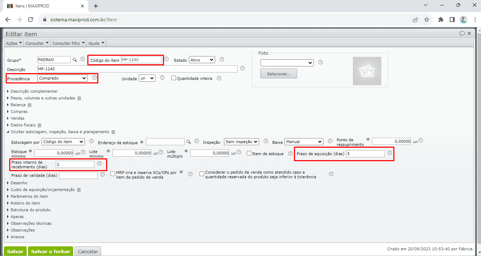Expand the Estrutura do produto section

click(31, 210)
